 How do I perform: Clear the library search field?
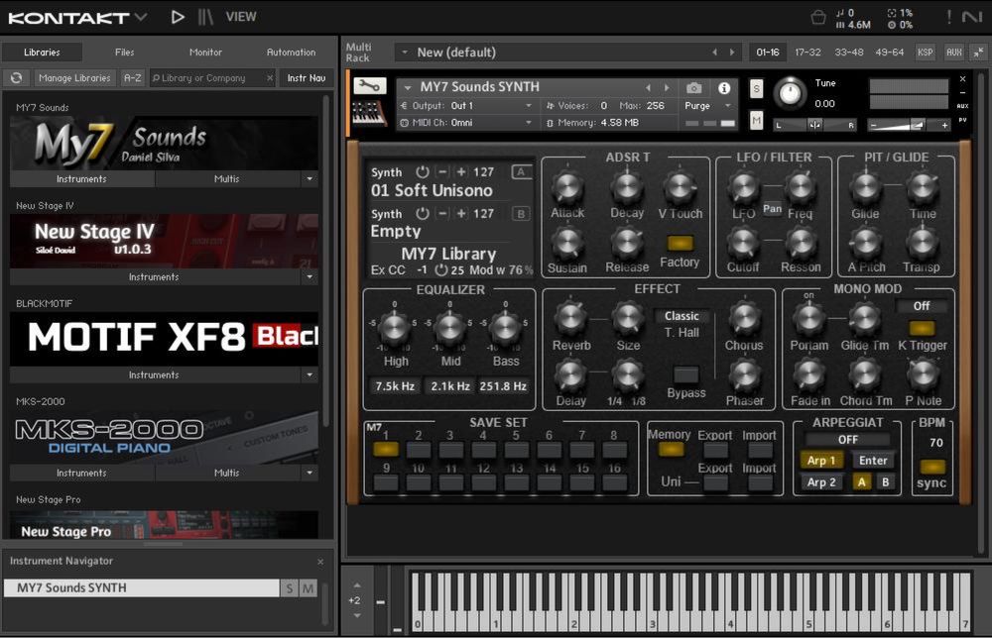270,77
